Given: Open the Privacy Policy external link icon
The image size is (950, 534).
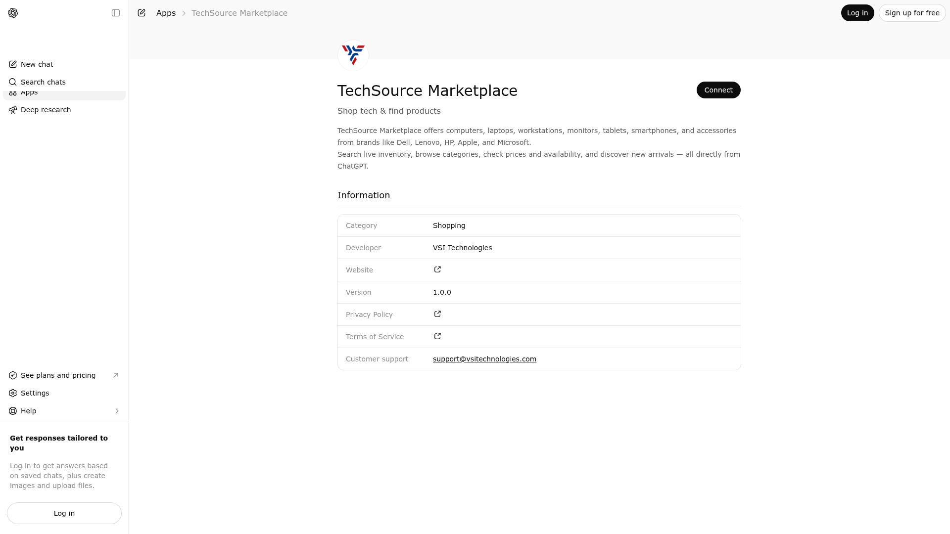Looking at the screenshot, I should point(437,314).
